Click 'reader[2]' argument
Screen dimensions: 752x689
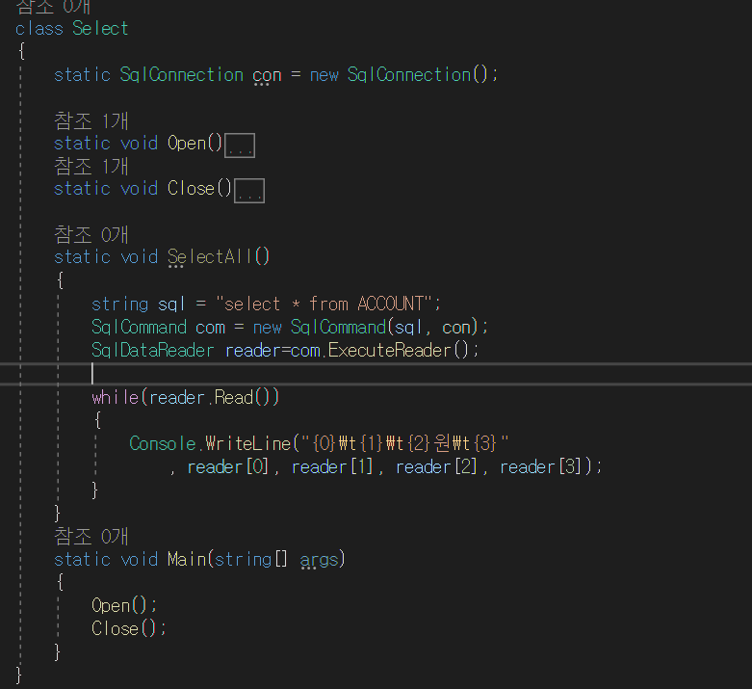[435, 466]
